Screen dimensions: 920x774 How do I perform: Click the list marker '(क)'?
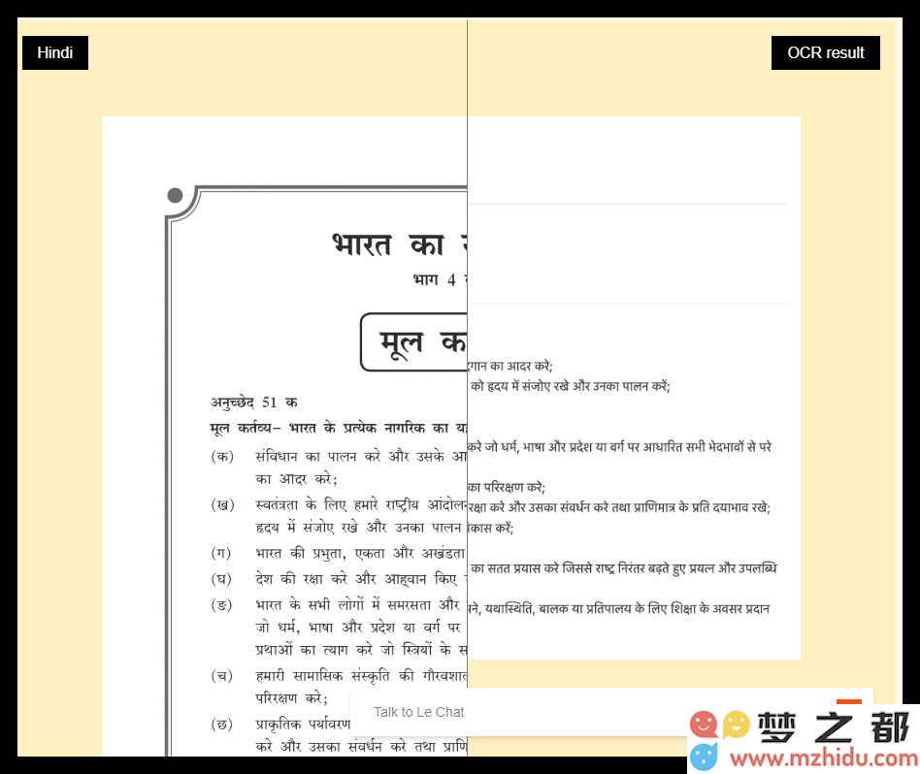(222, 456)
